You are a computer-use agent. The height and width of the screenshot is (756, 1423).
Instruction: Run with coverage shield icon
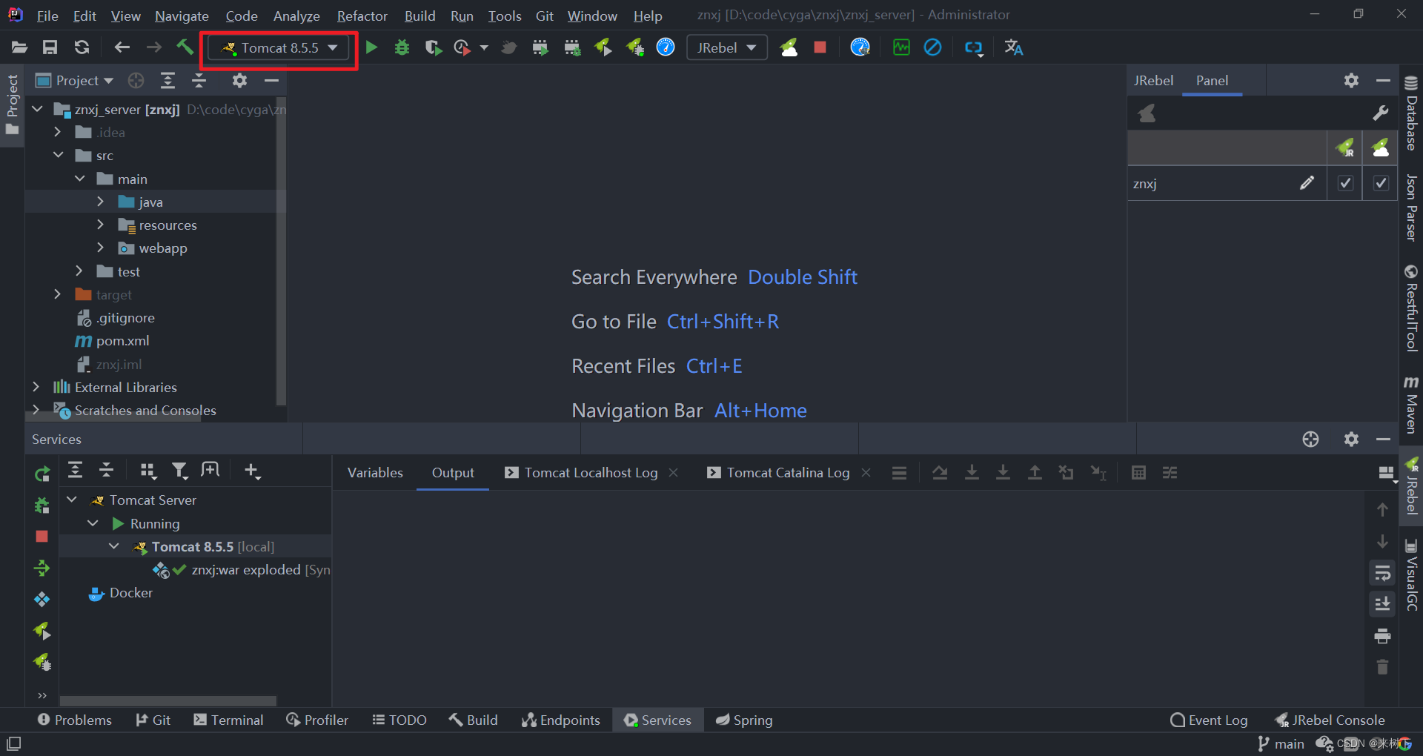coord(434,47)
